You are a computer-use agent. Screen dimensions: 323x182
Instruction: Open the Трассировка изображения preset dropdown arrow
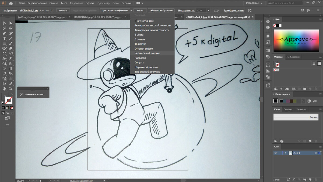(x=131, y=10)
